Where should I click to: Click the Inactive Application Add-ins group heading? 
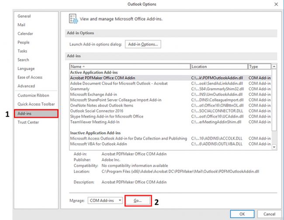coord(95,133)
